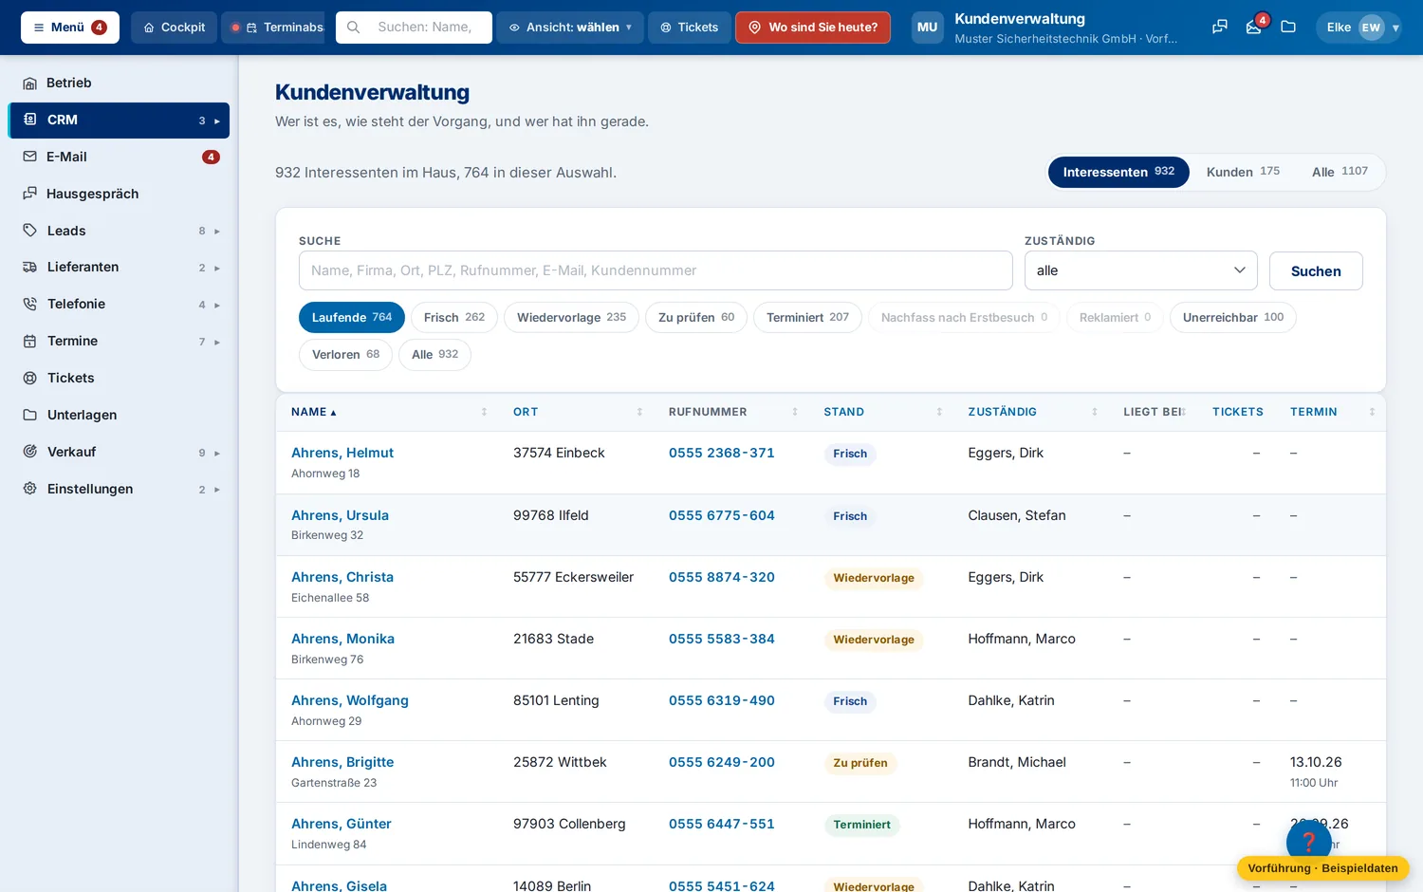
Task: Select the Reklamiert 0 filter chip
Action: point(1115,317)
